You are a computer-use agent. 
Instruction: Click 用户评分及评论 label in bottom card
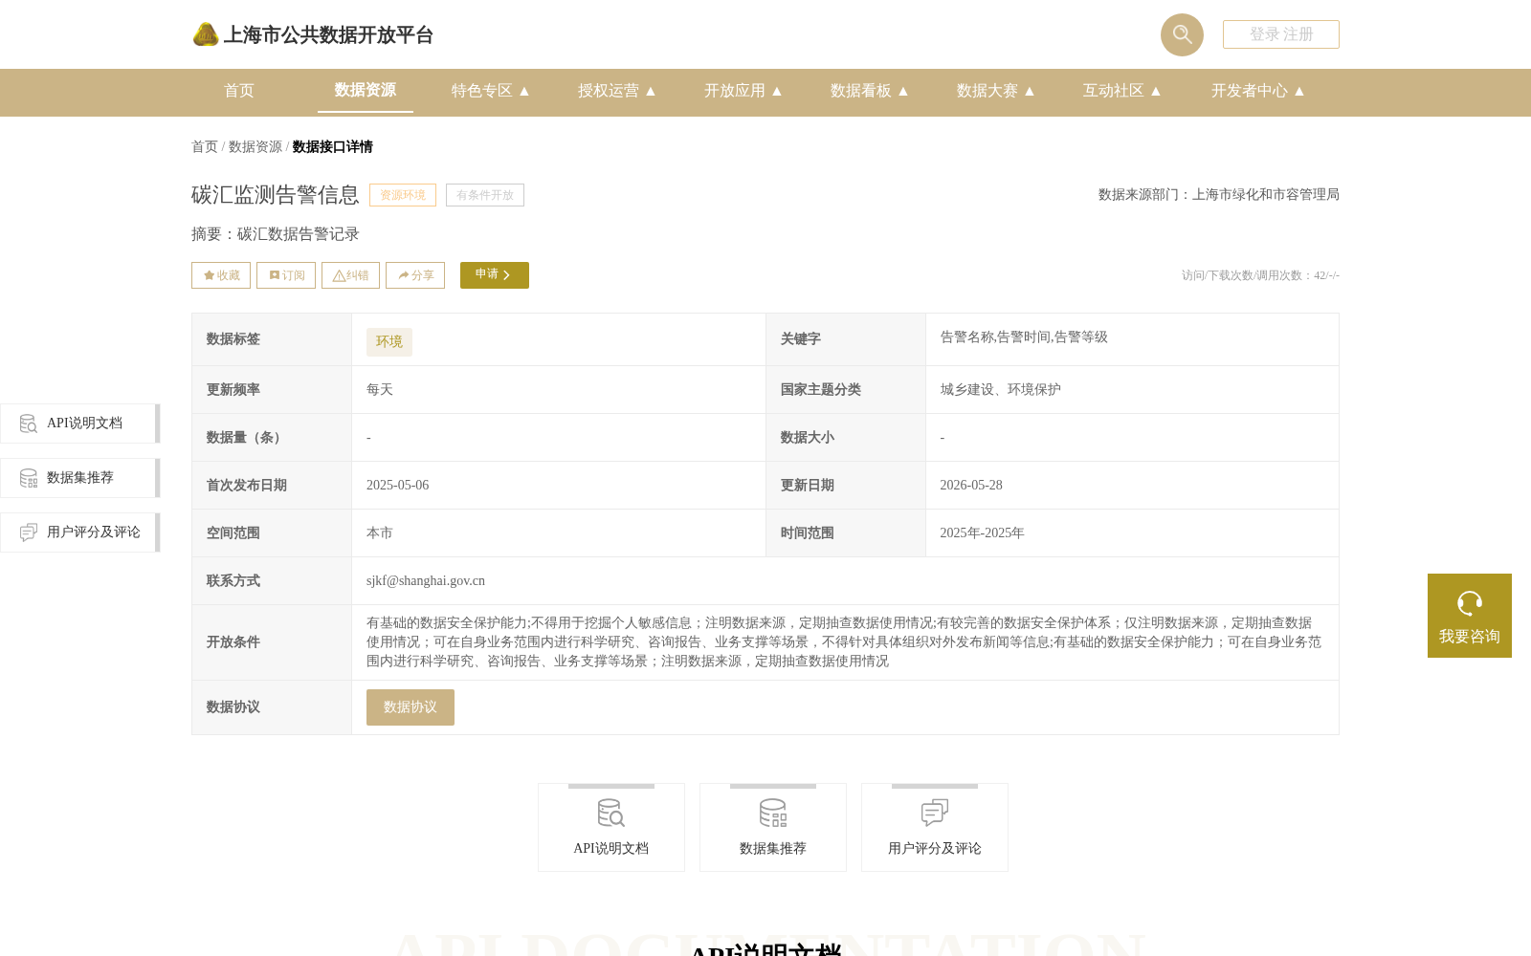point(935,849)
